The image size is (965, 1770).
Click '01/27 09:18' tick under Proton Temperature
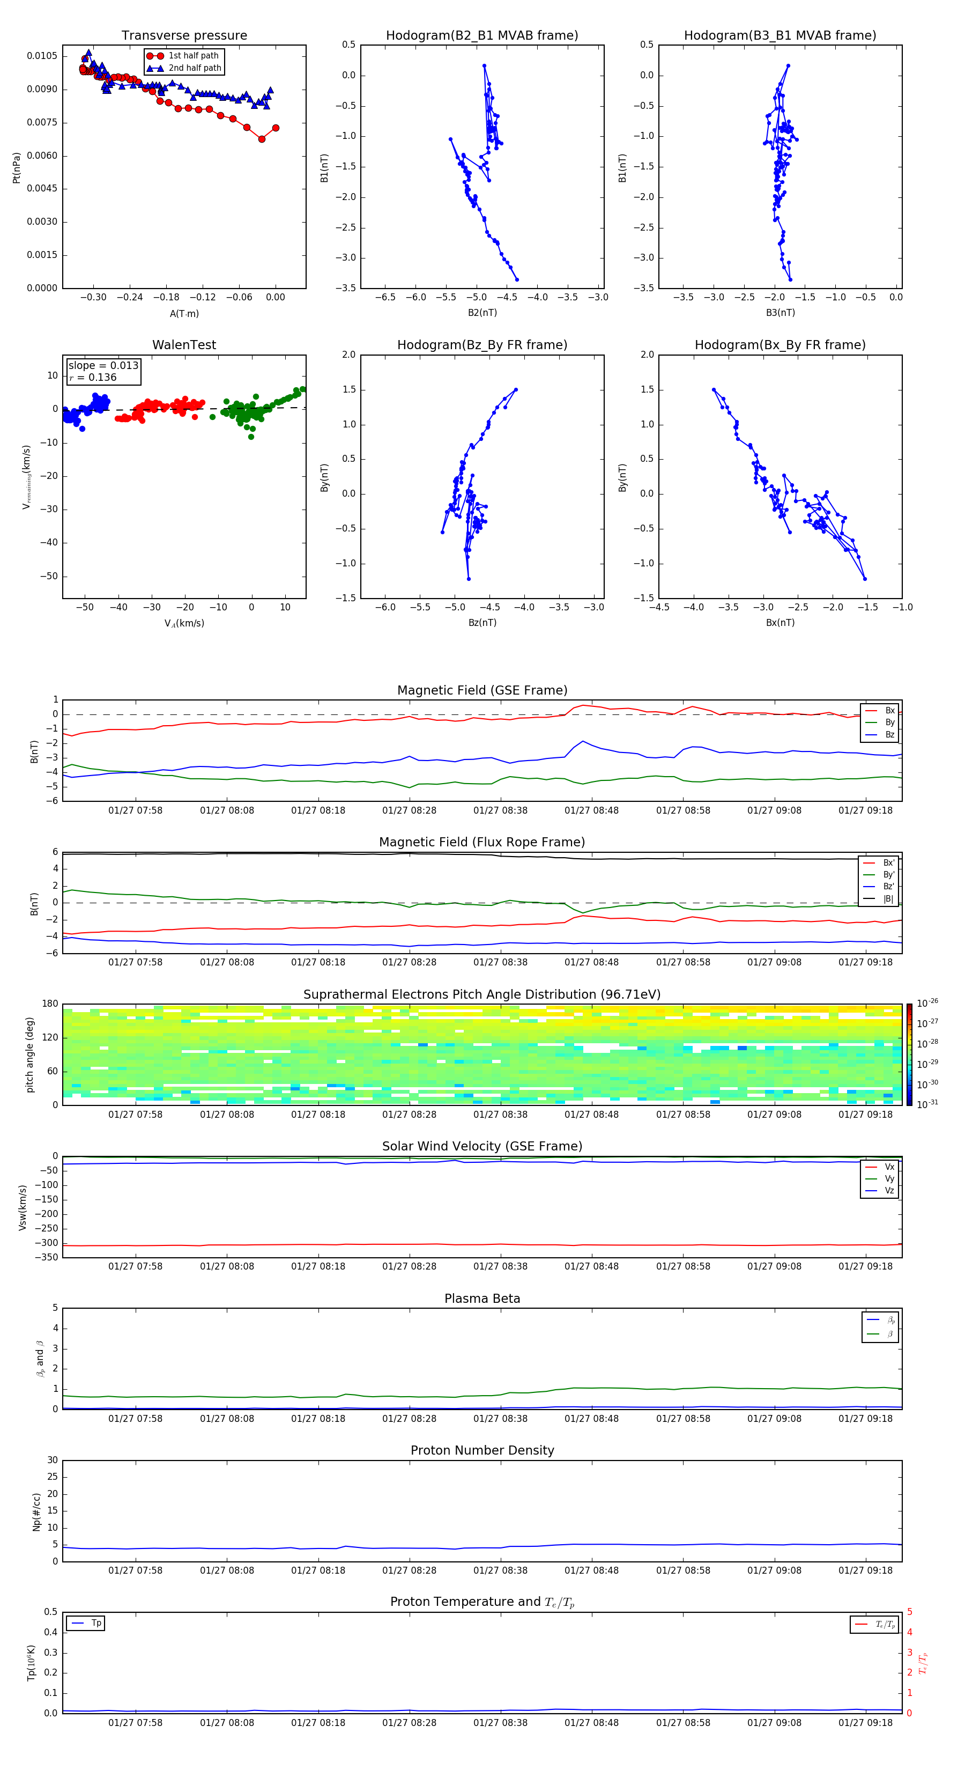point(865,1723)
